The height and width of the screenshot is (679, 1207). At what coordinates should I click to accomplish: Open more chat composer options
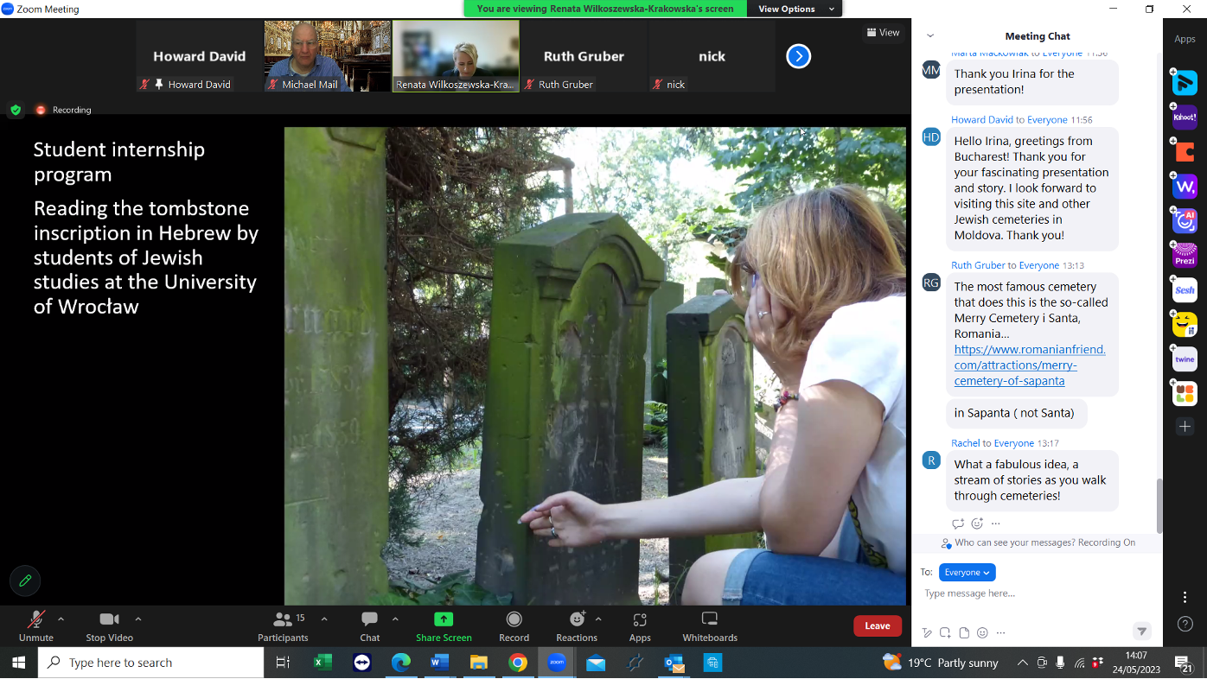click(1001, 632)
